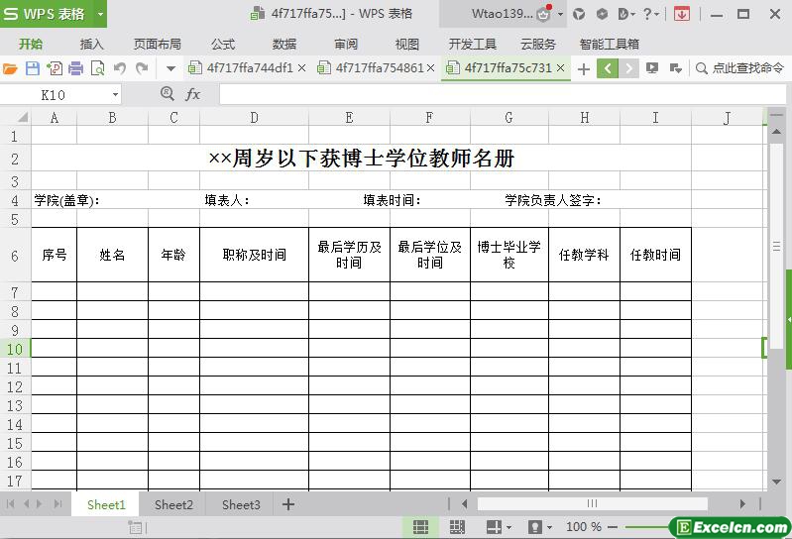Switch to Page Break Preview in status bar
Screen dimensions: 792x539
tap(457, 527)
